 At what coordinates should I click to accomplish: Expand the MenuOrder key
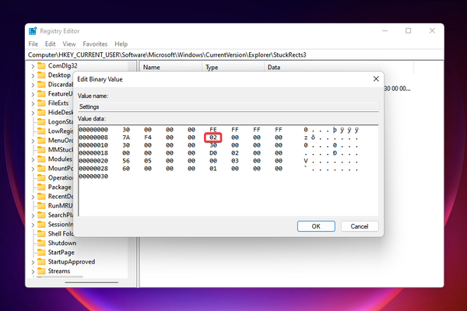pos(33,141)
